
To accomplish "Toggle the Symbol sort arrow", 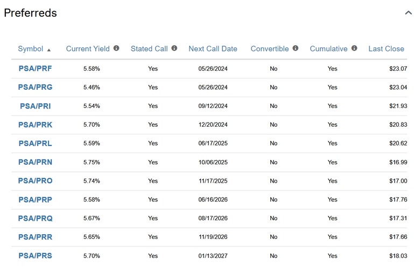I will click(49, 50).
